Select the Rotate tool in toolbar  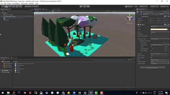(10, 6)
